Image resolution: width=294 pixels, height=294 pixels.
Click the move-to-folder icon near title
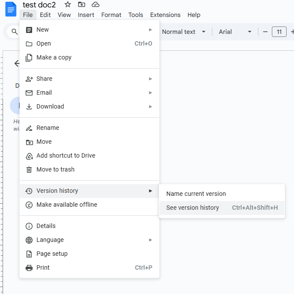click(82, 4)
